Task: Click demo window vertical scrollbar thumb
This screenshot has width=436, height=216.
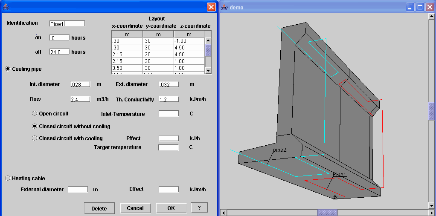Action: [x=431, y=111]
